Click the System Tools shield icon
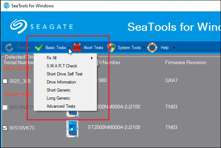Image resolution: width=221 pixels, height=148 pixels. click(x=111, y=48)
